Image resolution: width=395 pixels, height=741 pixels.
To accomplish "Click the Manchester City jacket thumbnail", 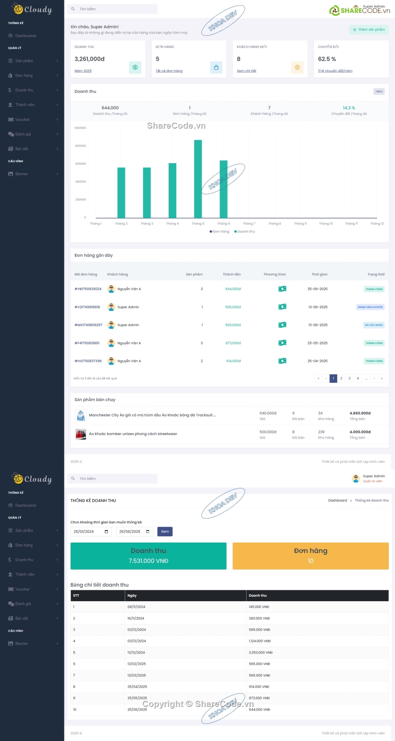I will (81, 415).
